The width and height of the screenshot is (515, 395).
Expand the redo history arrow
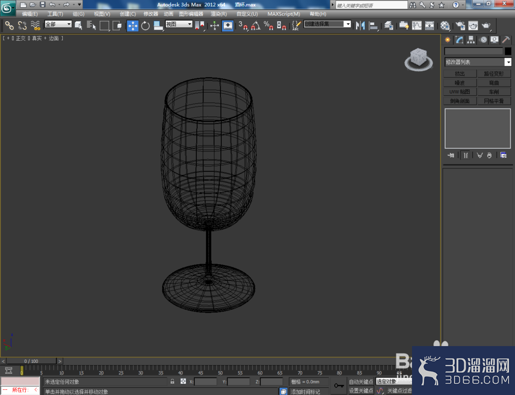(x=74, y=5)
